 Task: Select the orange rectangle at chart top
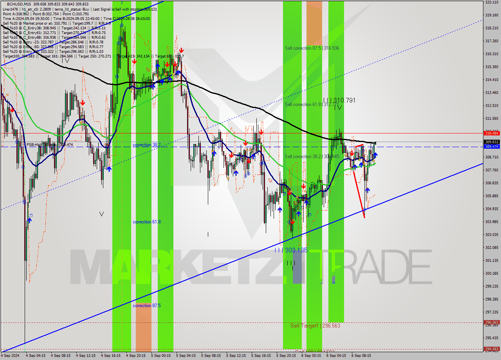(x=314, y=23)
